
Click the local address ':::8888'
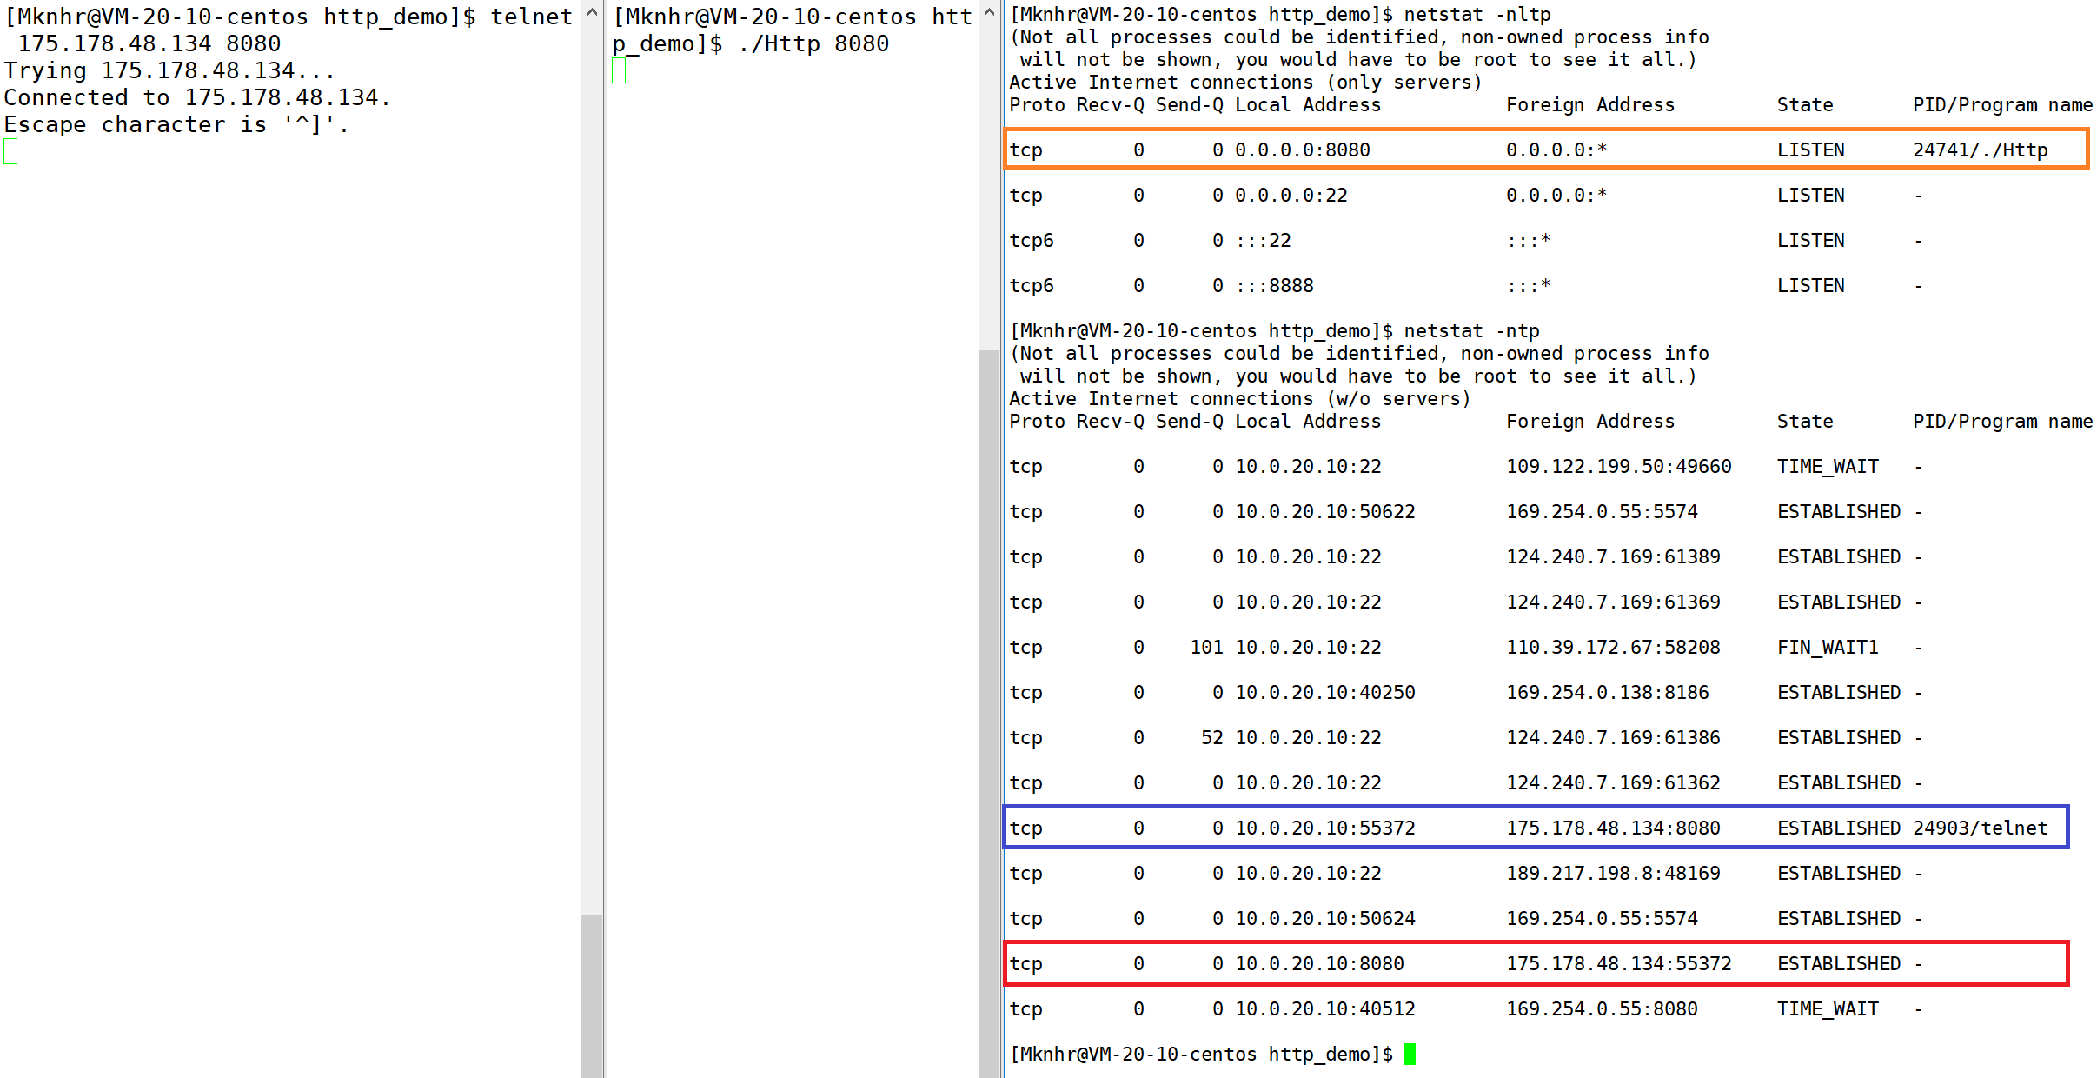[x=1274, y=285]
